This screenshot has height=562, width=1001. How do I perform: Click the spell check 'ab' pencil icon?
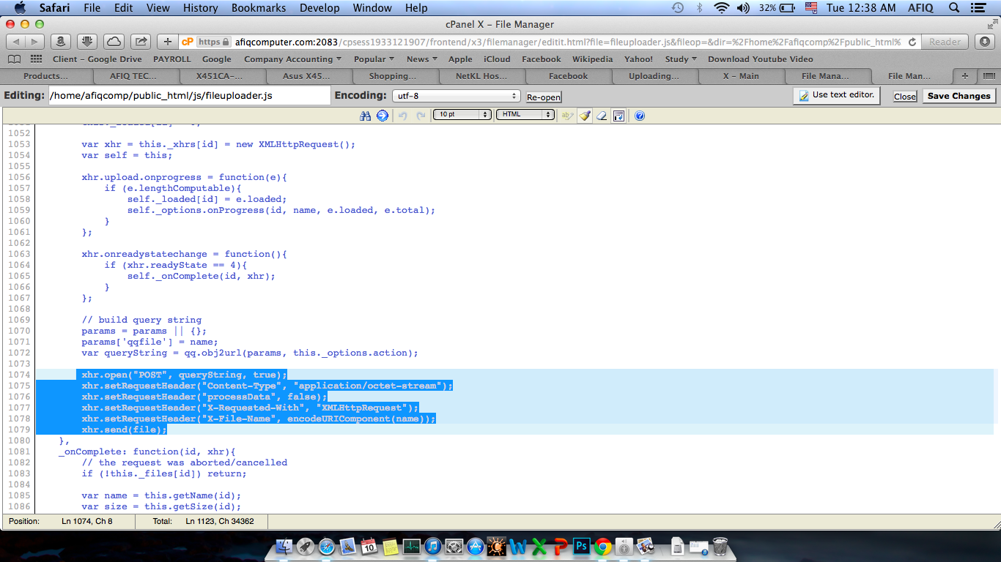(x=566, y=116)
